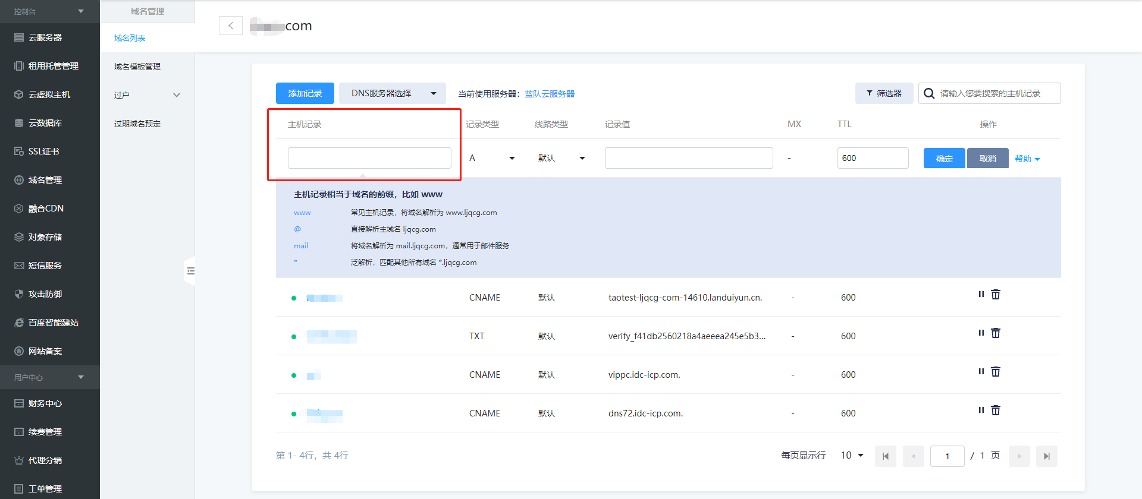Open the DNS服务器选择 dropdown
The height and width of the screenshot is (499, 1142).
click(393, 93)
